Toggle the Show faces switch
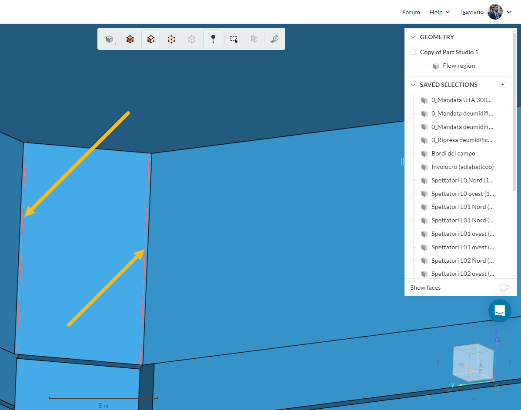The width and height of the screenshot is (521, 410). 505,287
